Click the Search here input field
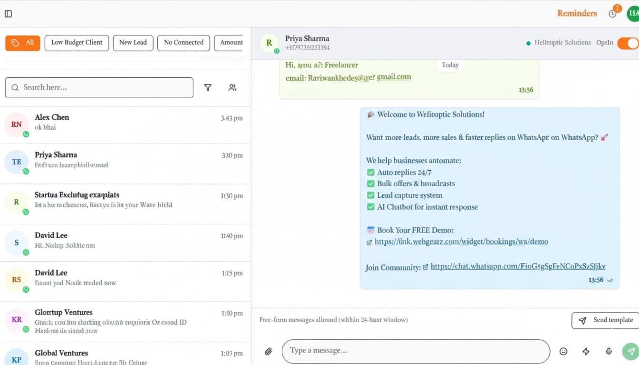Viewport: 639px width, 365px height. pyautogui.click(x=99, y=87)
